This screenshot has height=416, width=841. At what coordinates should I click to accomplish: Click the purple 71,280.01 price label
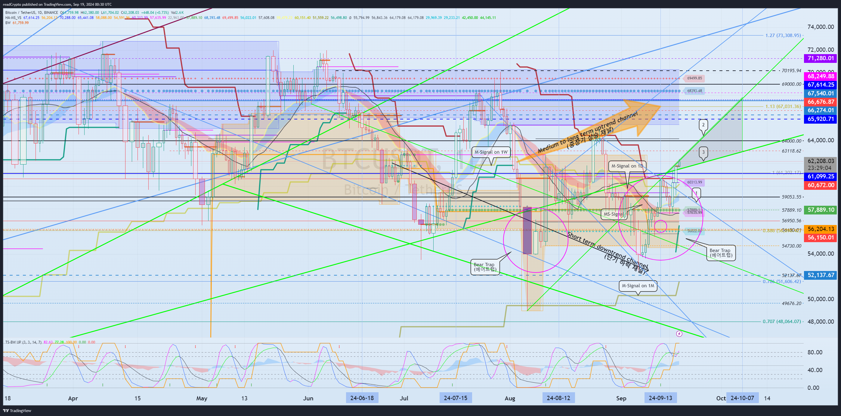820,58
